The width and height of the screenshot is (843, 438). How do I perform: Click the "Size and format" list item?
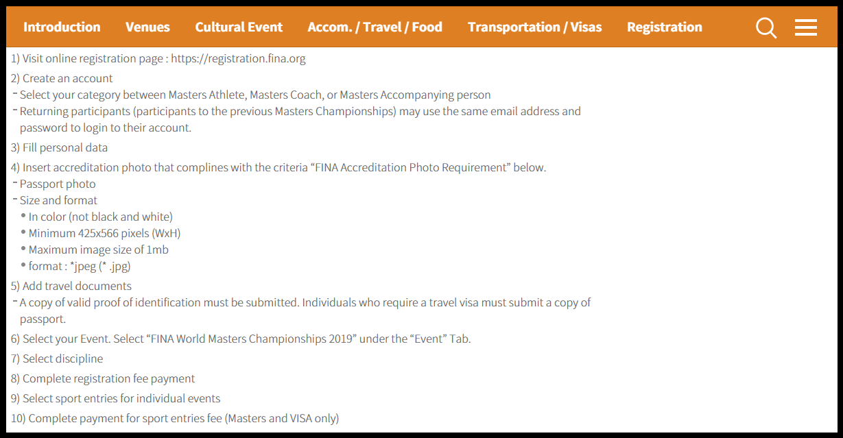click(x=58, y=200)
